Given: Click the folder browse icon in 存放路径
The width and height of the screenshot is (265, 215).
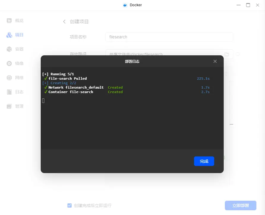Looking at the screenshot, I should point(227,54).
